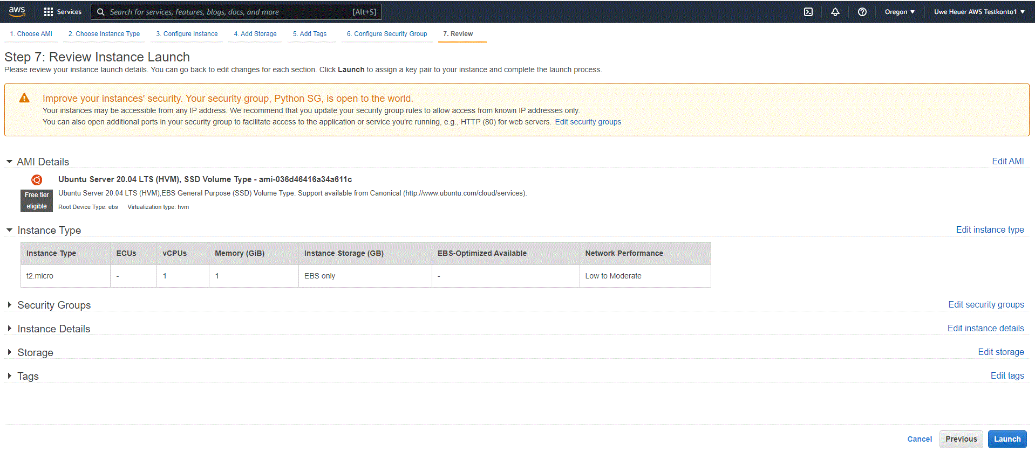The height and width of the screenshot is (453, 1035).
Task: Go to the Choose Instance Type tab
Action: [x=104, y=34]
